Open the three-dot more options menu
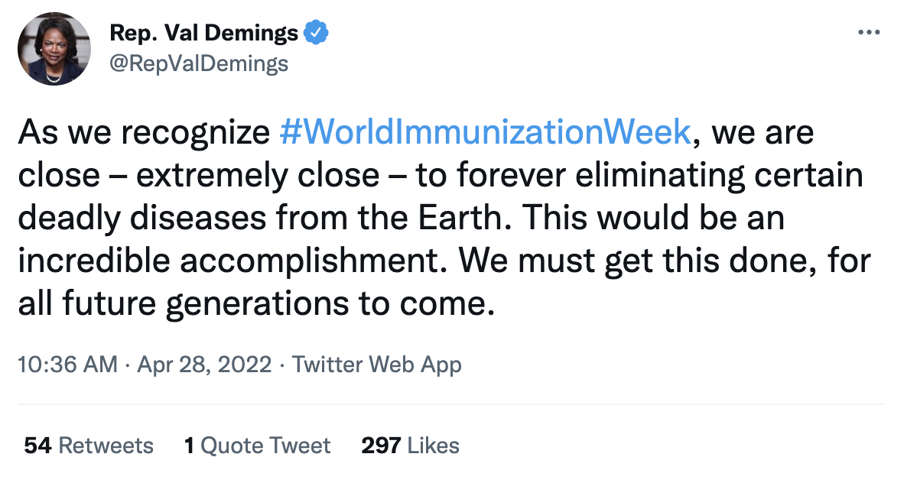Screen dimensions: 904x483 pyautogui.click(x=869, y=32)
